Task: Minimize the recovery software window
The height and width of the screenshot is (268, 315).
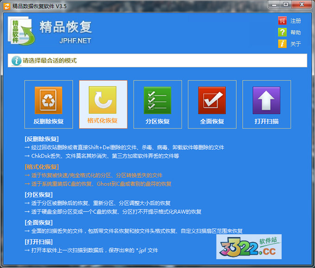Action: 274,5
